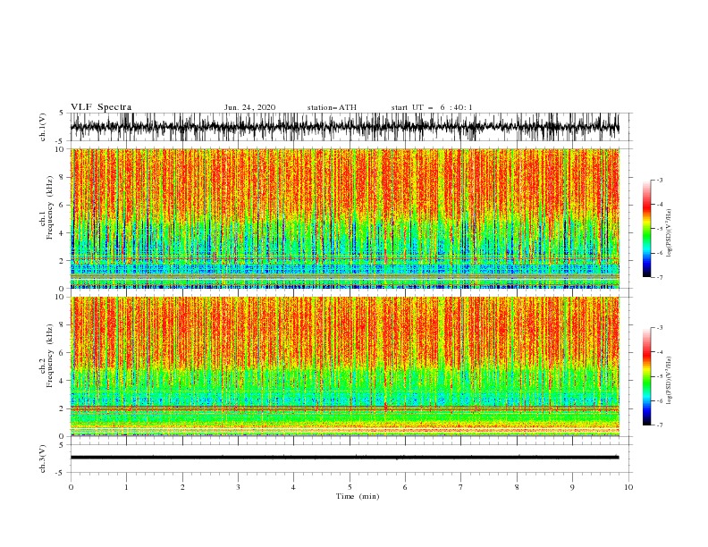The image size is (708, 547).
Task: Click inside the ch.1 spectrogram panel
Action: [344, 218]
